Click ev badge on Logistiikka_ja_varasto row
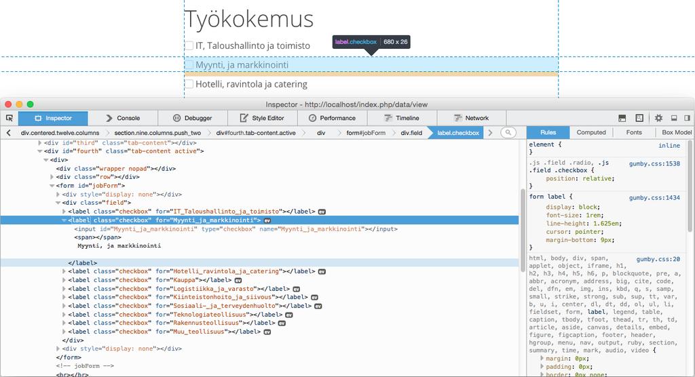695x377 pixels. point(297,289)
